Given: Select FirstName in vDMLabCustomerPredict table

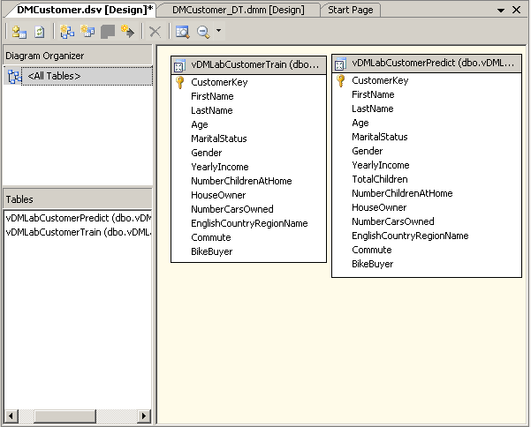Looking at the screenshot, I should coord(373,94).
